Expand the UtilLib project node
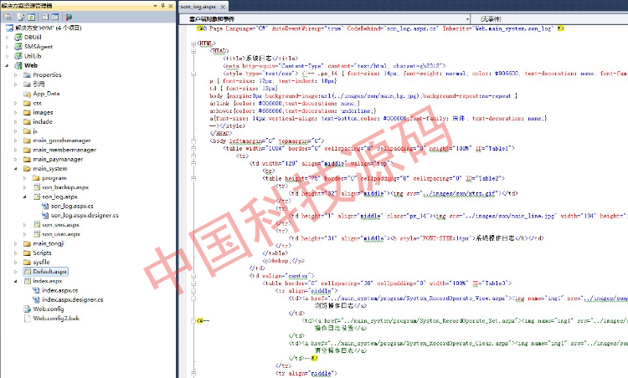This screenshot has height=378, width=628. [x=7, y=56]
